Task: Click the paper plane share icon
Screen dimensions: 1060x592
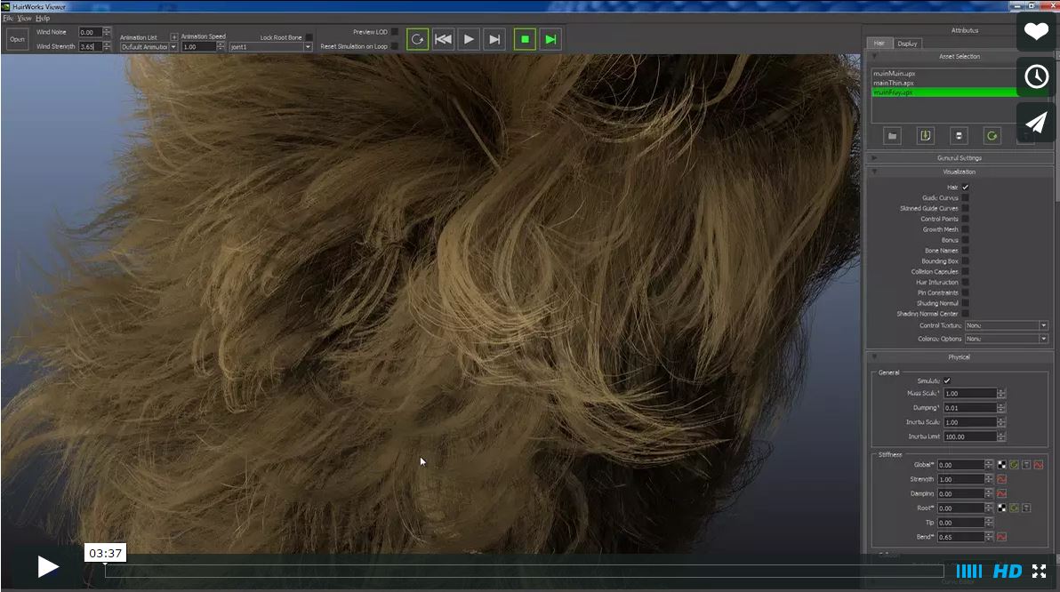Action: pyautogui.click(x=1036, y=123)
